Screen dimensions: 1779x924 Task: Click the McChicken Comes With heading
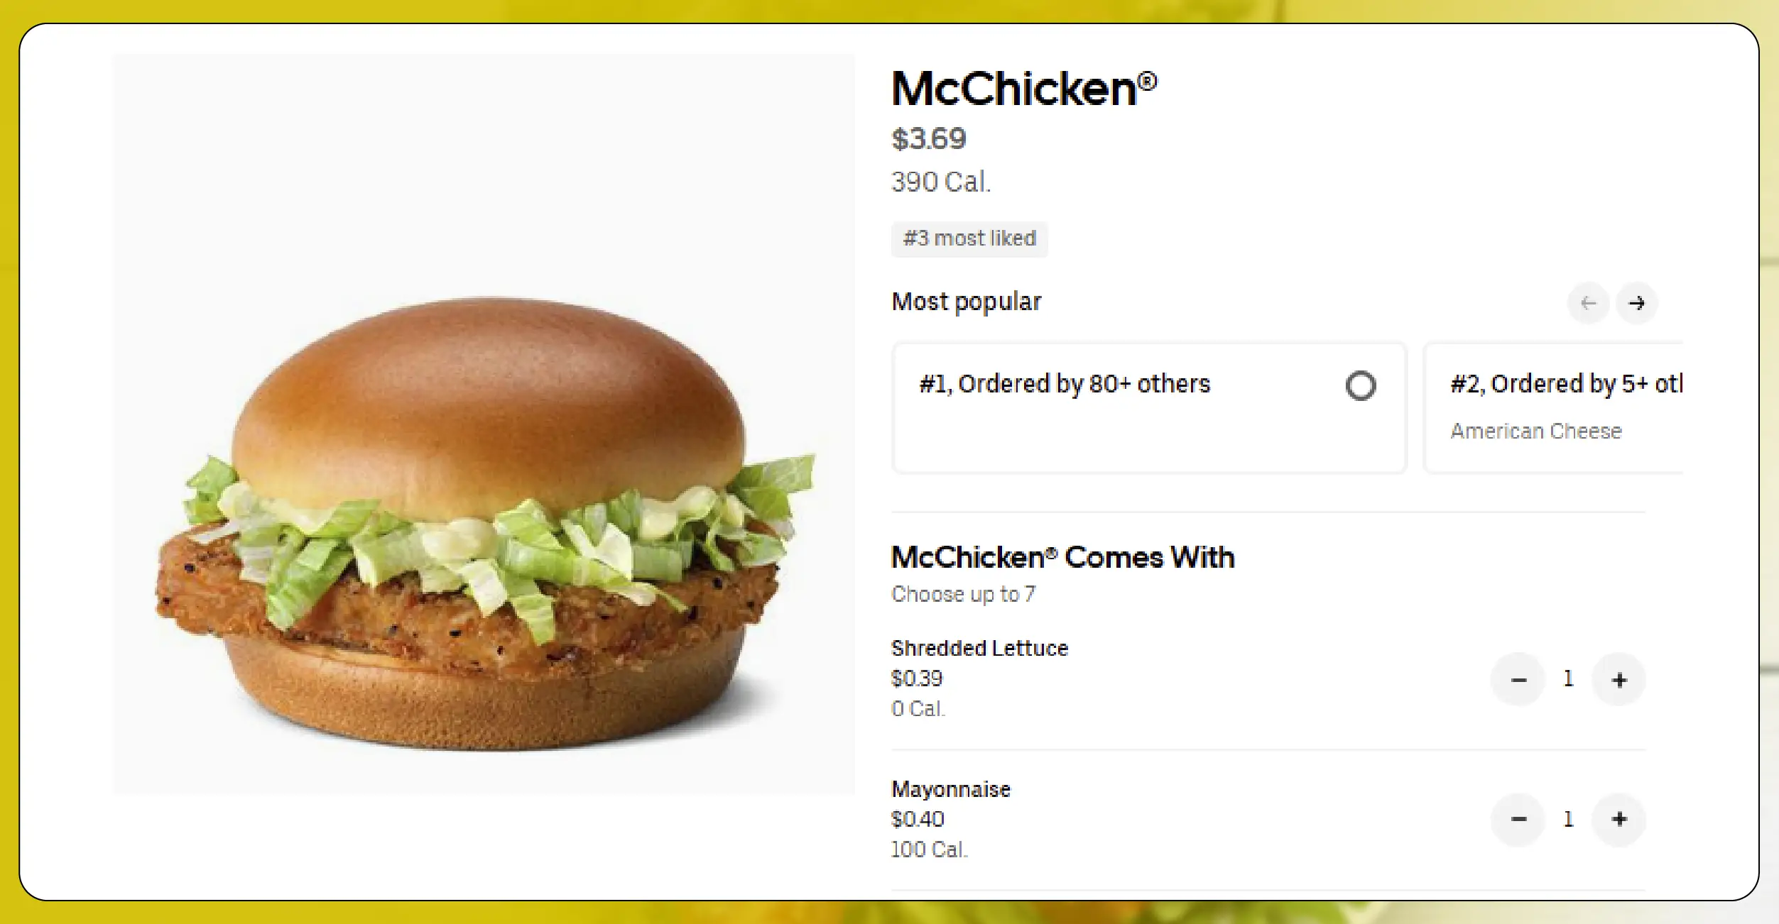(x=1062, y=557)
